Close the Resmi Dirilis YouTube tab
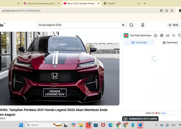Viewport: 181px width, 129px height. coord(99,3)
